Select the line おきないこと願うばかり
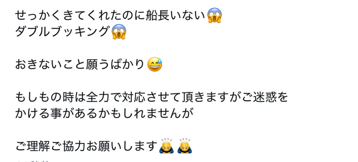This screenshot has width=358, height=162. [x=80, y=65]
